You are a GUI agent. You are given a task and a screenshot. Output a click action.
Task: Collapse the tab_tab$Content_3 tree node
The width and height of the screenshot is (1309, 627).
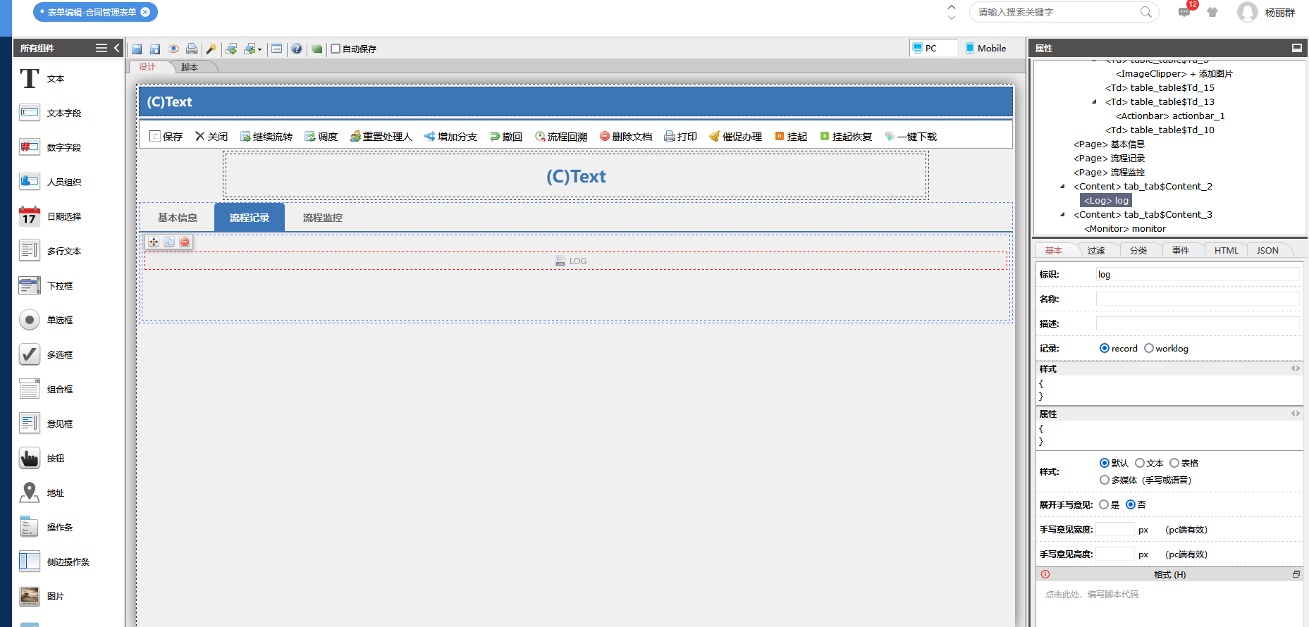pos(1063,215)
